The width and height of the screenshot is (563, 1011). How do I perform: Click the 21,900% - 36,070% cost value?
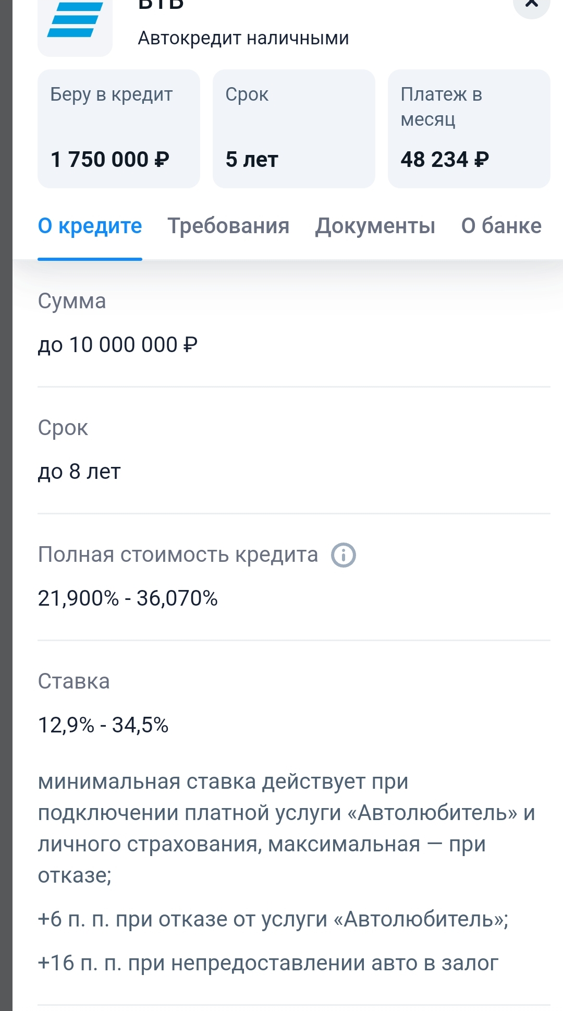128,598
